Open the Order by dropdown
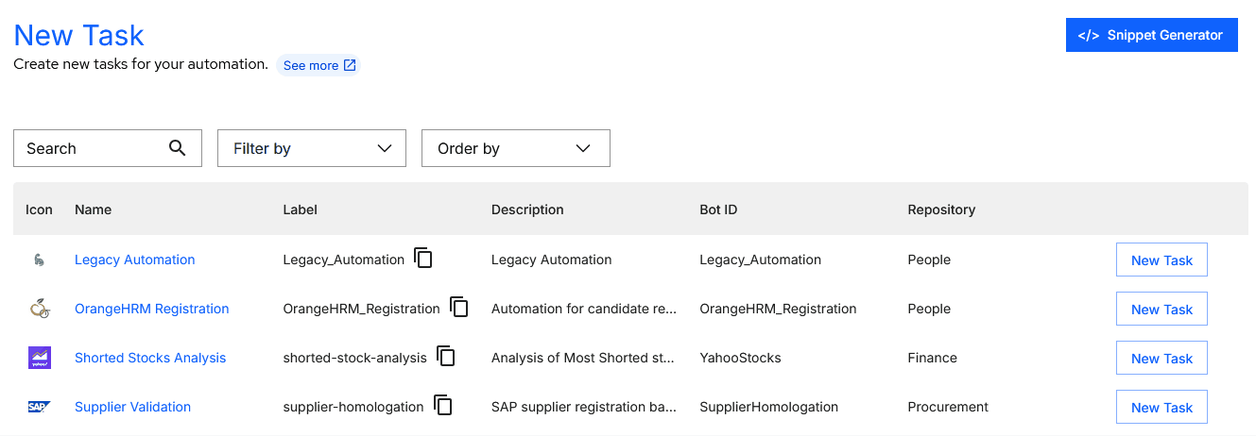Viewport: 1256px width, 436px height. pos(516,148)
